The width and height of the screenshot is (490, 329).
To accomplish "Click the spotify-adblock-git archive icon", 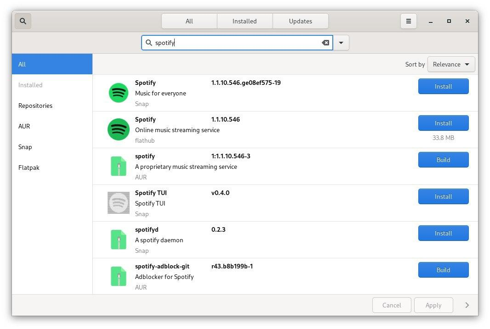I will (119, 276).
